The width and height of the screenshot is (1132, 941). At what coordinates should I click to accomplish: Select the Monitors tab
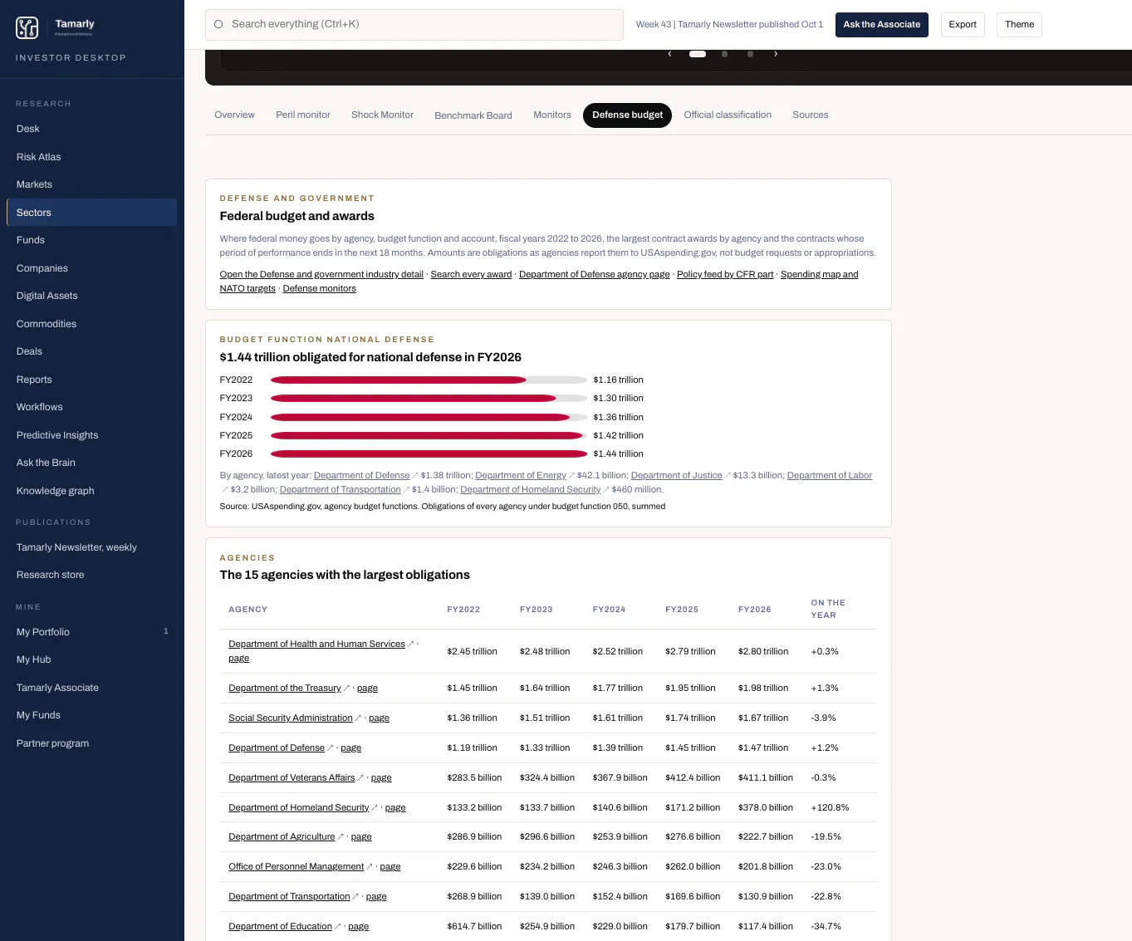552,115
